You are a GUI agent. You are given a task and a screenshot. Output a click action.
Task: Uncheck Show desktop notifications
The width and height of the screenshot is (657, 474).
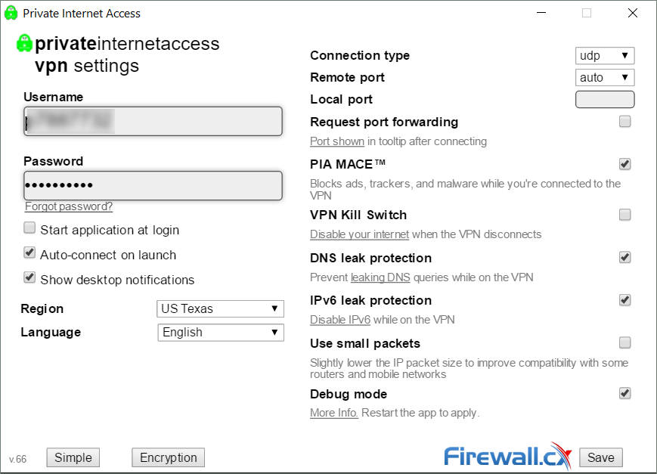[29, 277]
